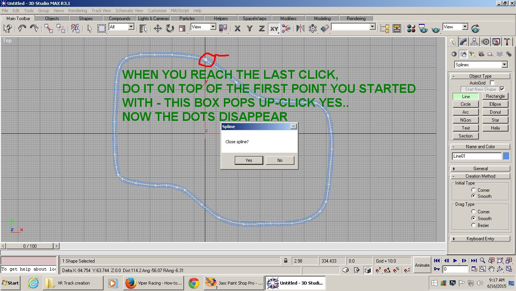The height and width of the screenshot is (291, 516).
Task: Switch to the Lights & Cameras tab
Action: click(x=154, y=18)
